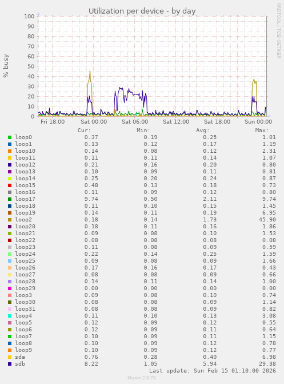Click the loop2 legend color swatch
The width and height of the screenshot is (284, 384).
tap(10, 220)
